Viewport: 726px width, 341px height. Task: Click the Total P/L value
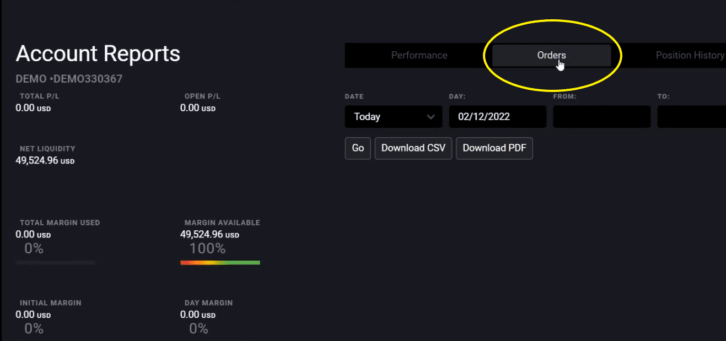pyautogui.click(x=33, y=108)
